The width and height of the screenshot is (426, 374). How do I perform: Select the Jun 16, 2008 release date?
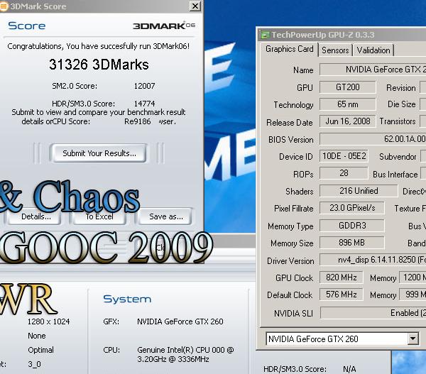(x=347, y=121)
